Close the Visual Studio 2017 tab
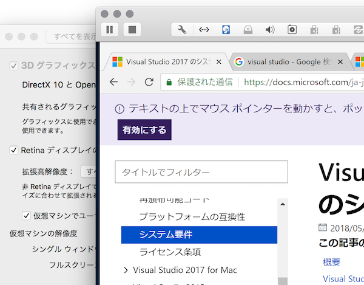364x285 pixels. pos(218,62)
